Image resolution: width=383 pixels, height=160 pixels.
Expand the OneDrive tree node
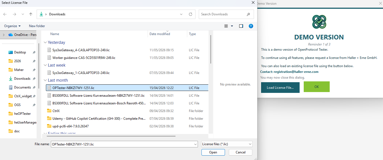point(4,35)
